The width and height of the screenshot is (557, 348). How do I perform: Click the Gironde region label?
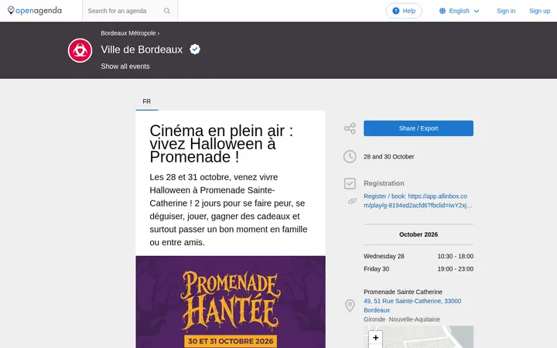(x=374, y=319)
